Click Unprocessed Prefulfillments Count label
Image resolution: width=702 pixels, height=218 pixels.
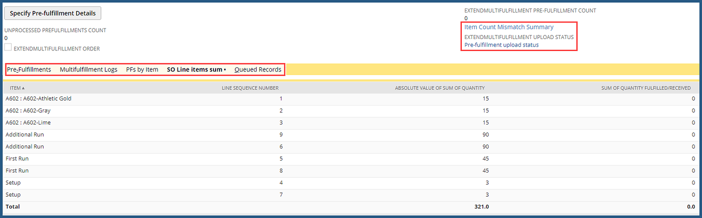(55, 30)
